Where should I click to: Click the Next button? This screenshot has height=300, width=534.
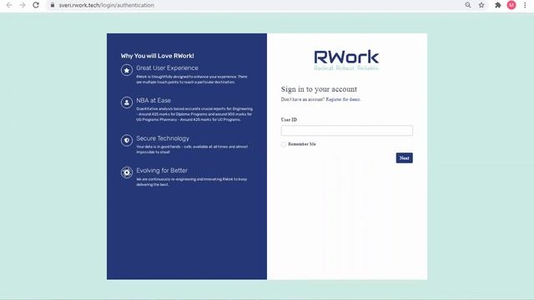404,157
